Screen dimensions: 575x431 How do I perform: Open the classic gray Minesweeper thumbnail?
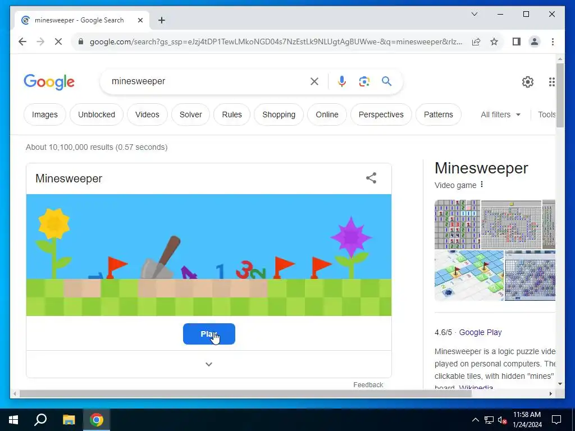(457, 224)
